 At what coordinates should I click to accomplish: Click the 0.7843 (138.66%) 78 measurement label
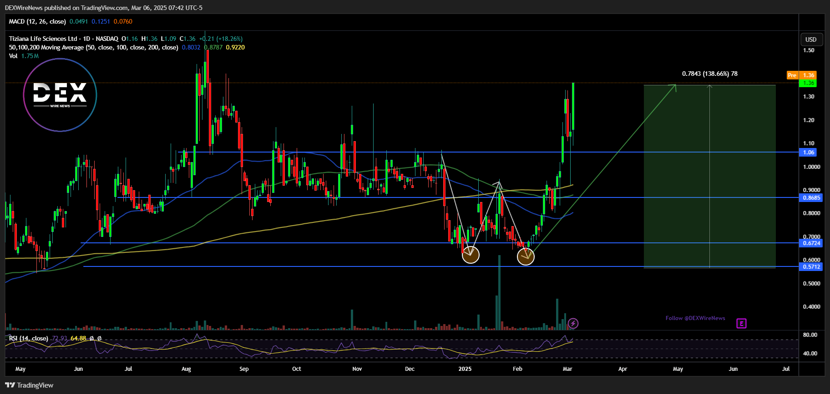(x=709, y=74)
